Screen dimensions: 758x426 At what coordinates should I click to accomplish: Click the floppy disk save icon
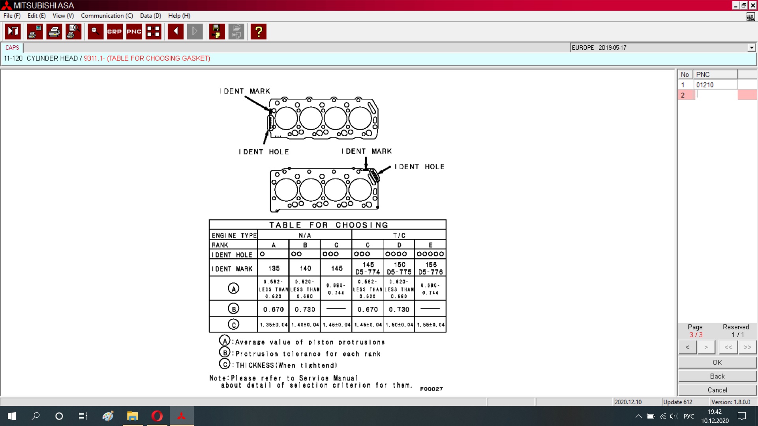[x=216, y=32]
